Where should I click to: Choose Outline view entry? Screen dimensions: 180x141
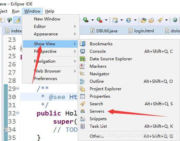click(x=129, y=81)
